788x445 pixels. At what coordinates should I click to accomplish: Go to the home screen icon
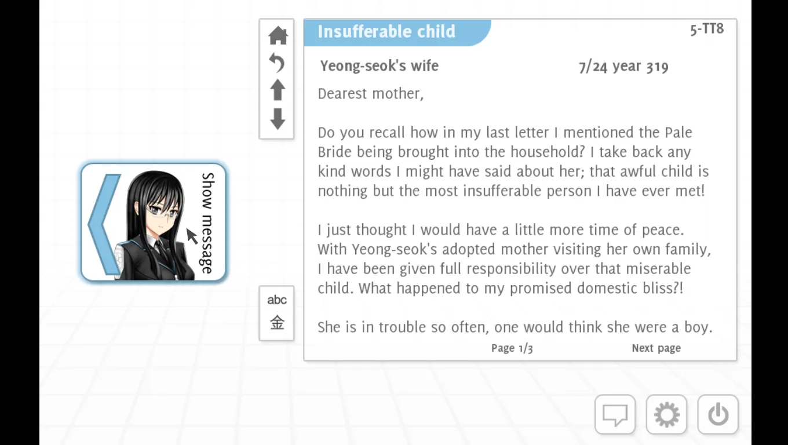[278, 36]
